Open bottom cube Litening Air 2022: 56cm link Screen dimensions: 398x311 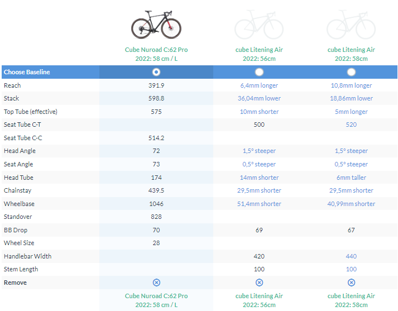(x=259, y=300)
